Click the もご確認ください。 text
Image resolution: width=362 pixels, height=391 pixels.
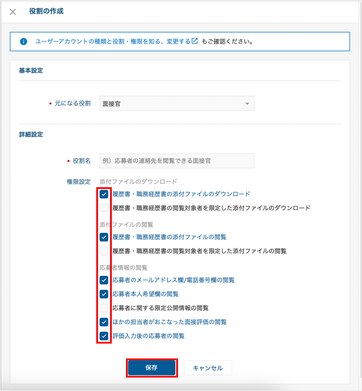pos(228,41)
